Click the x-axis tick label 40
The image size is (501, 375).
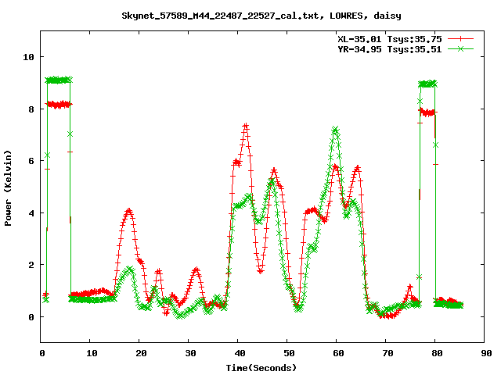(x=240, y=353)
